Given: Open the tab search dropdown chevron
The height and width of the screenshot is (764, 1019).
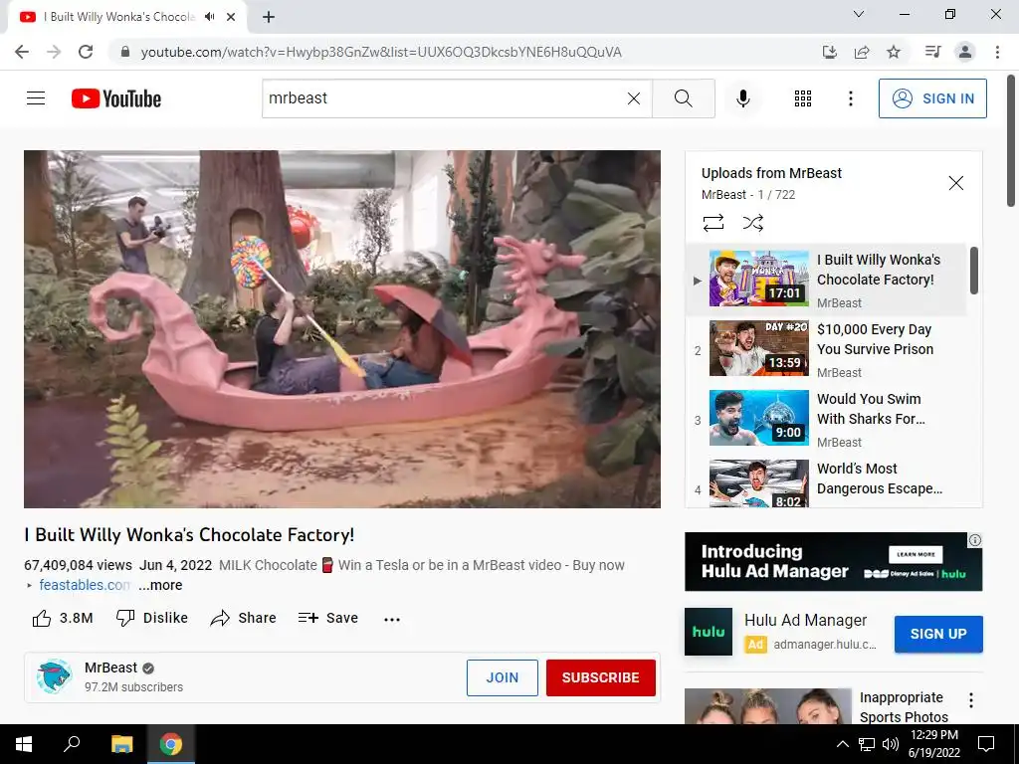Looking at the screenshot, I should [x=859, y=14].
